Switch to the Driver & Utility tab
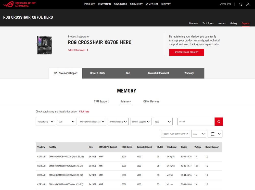The width and height of the screenshot is (255, 190). point(97,73)
